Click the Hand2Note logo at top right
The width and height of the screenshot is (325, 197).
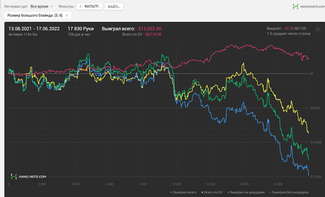coord(308,6)
